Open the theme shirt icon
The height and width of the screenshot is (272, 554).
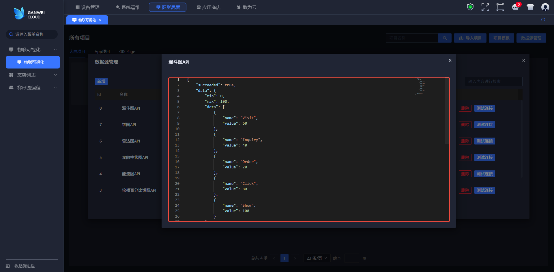pos(530,7)
